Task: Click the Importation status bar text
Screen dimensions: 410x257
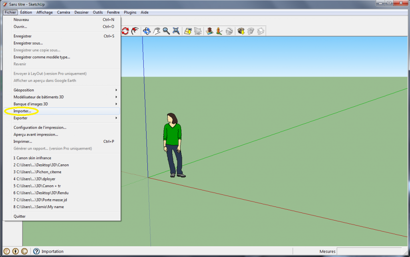Action: (x=52, y=251)
